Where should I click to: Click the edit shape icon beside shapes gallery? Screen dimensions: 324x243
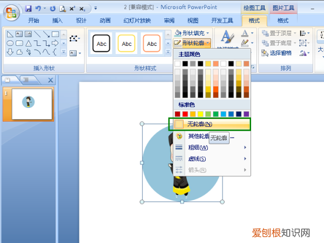pos(75,39)
